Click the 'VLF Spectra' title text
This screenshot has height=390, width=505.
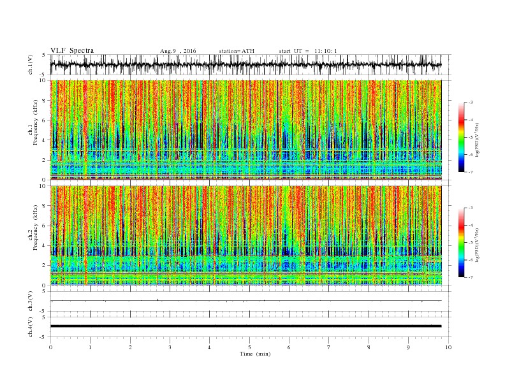[x=72, y=50]
